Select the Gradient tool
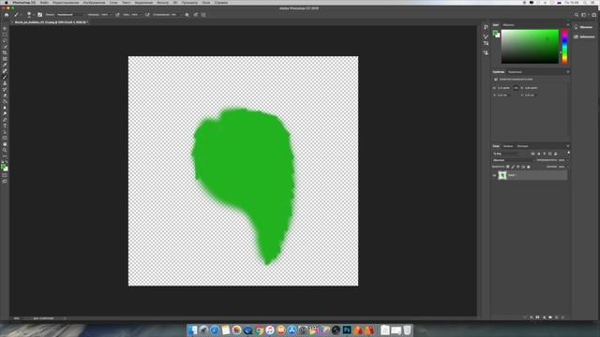600x337 pixels. 5,101
